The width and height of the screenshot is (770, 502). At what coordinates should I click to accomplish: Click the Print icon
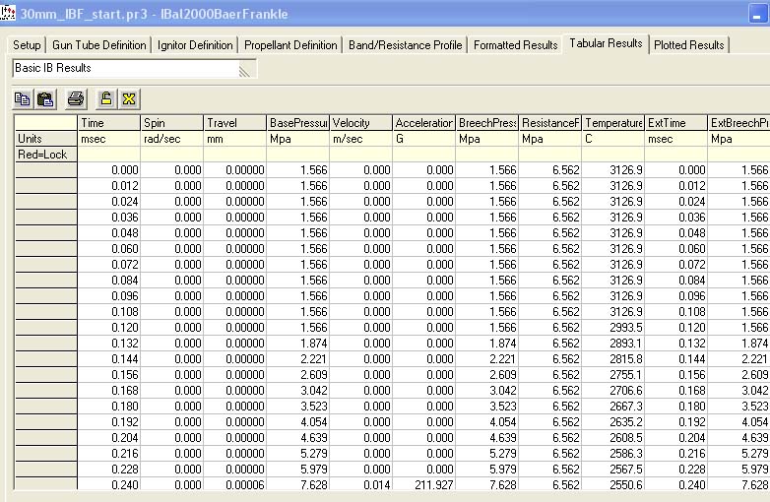tap(76, 98)
